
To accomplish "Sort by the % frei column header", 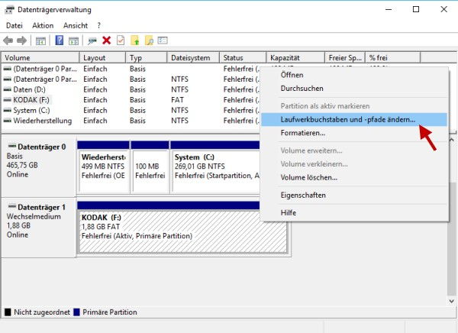I will coord(393,57).
